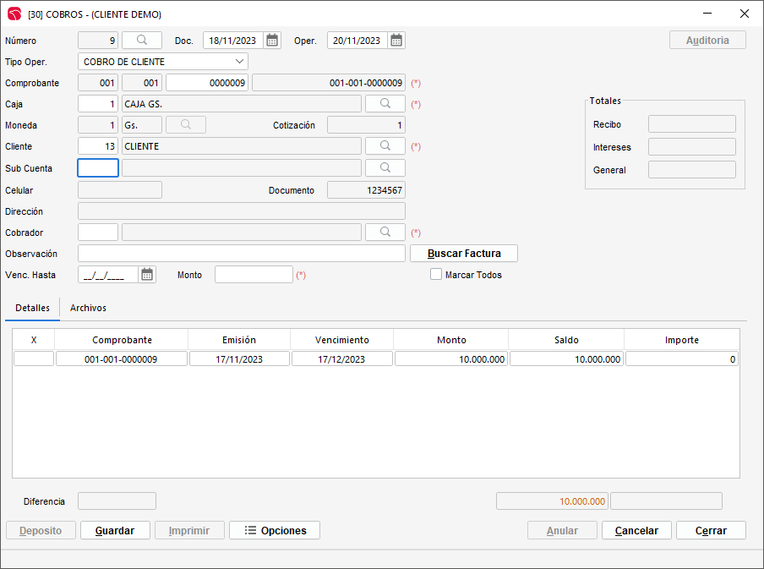Click the Cobrador search magnifier icon

pyautogui.click(x=385, y=232)
